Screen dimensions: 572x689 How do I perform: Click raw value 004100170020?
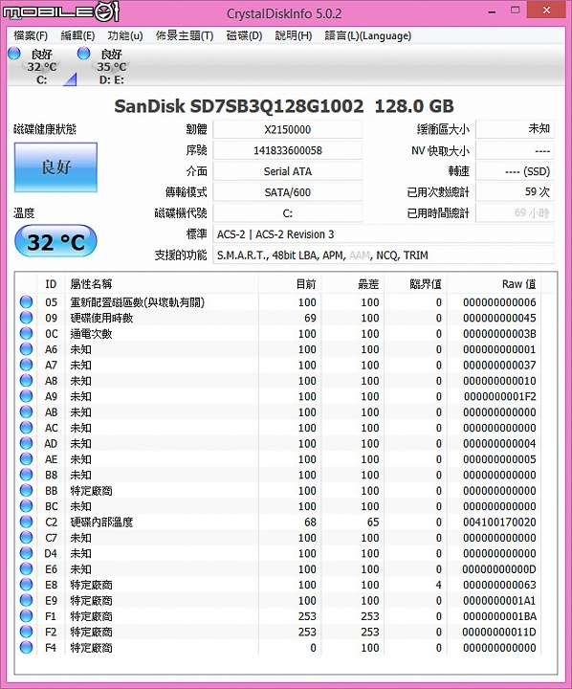[499, 522]
